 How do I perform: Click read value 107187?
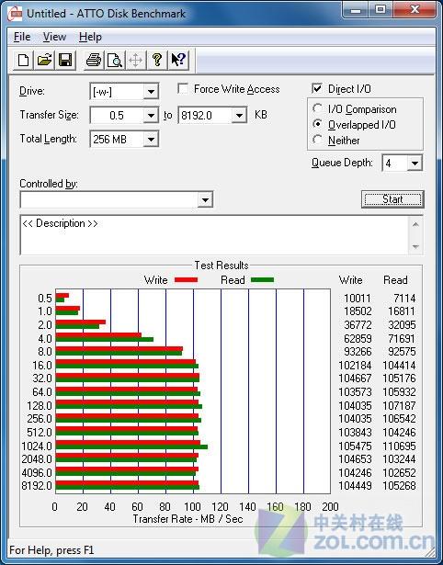coord(400,406)
